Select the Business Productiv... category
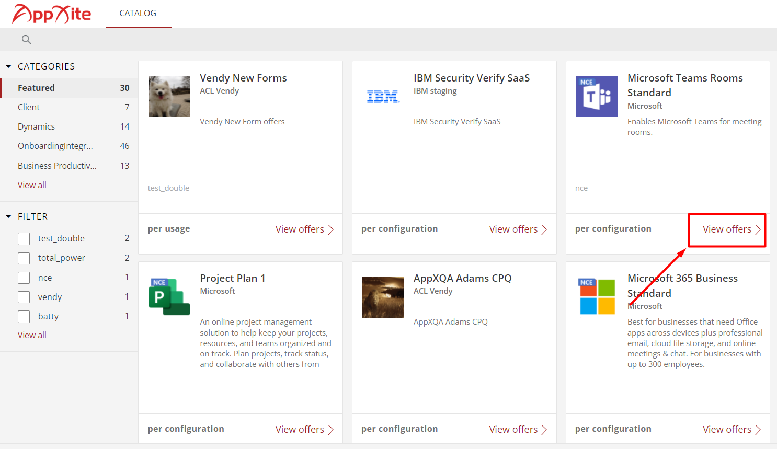The width and height of the screenshot is (777, 449). pos(69,166)
